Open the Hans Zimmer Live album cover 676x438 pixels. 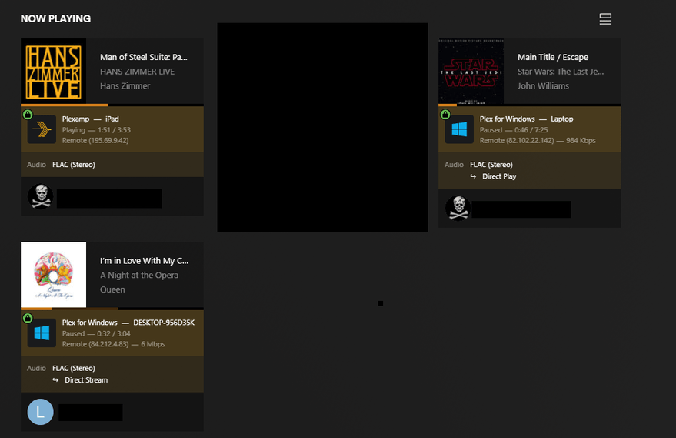(54, 71)
